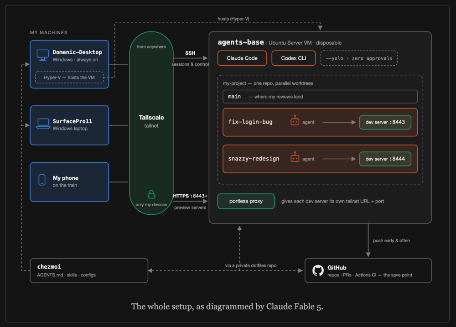Click the 'only my devices' text
Viewport: 456px width, 327px height.
pos(151,204)
